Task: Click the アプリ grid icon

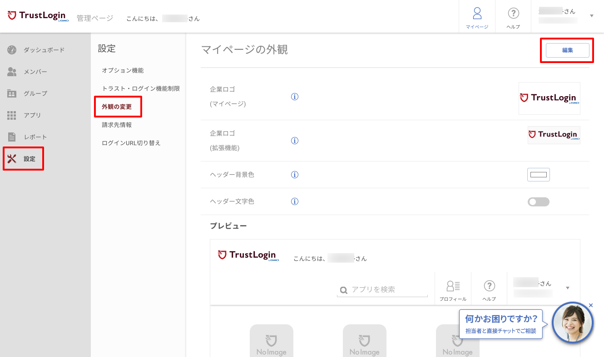Action: tap(12, 115)
